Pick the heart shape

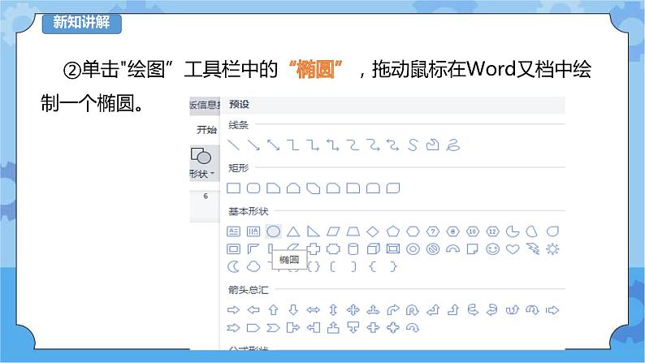[x=513, y=248]
